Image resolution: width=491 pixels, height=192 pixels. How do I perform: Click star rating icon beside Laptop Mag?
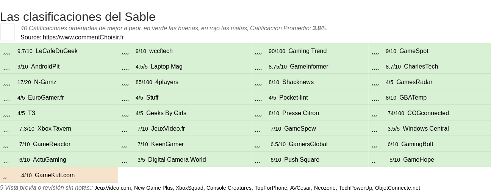pos(125,67)
